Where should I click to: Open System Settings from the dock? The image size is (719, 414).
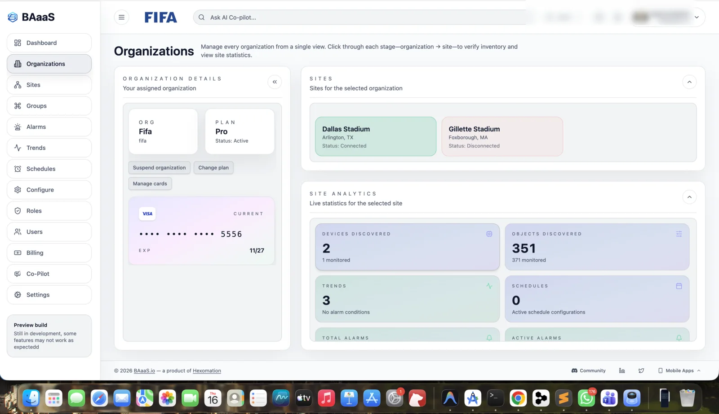tap(395, 398)
